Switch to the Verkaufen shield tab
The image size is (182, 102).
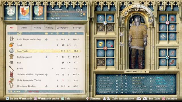(x=24, y=13)
